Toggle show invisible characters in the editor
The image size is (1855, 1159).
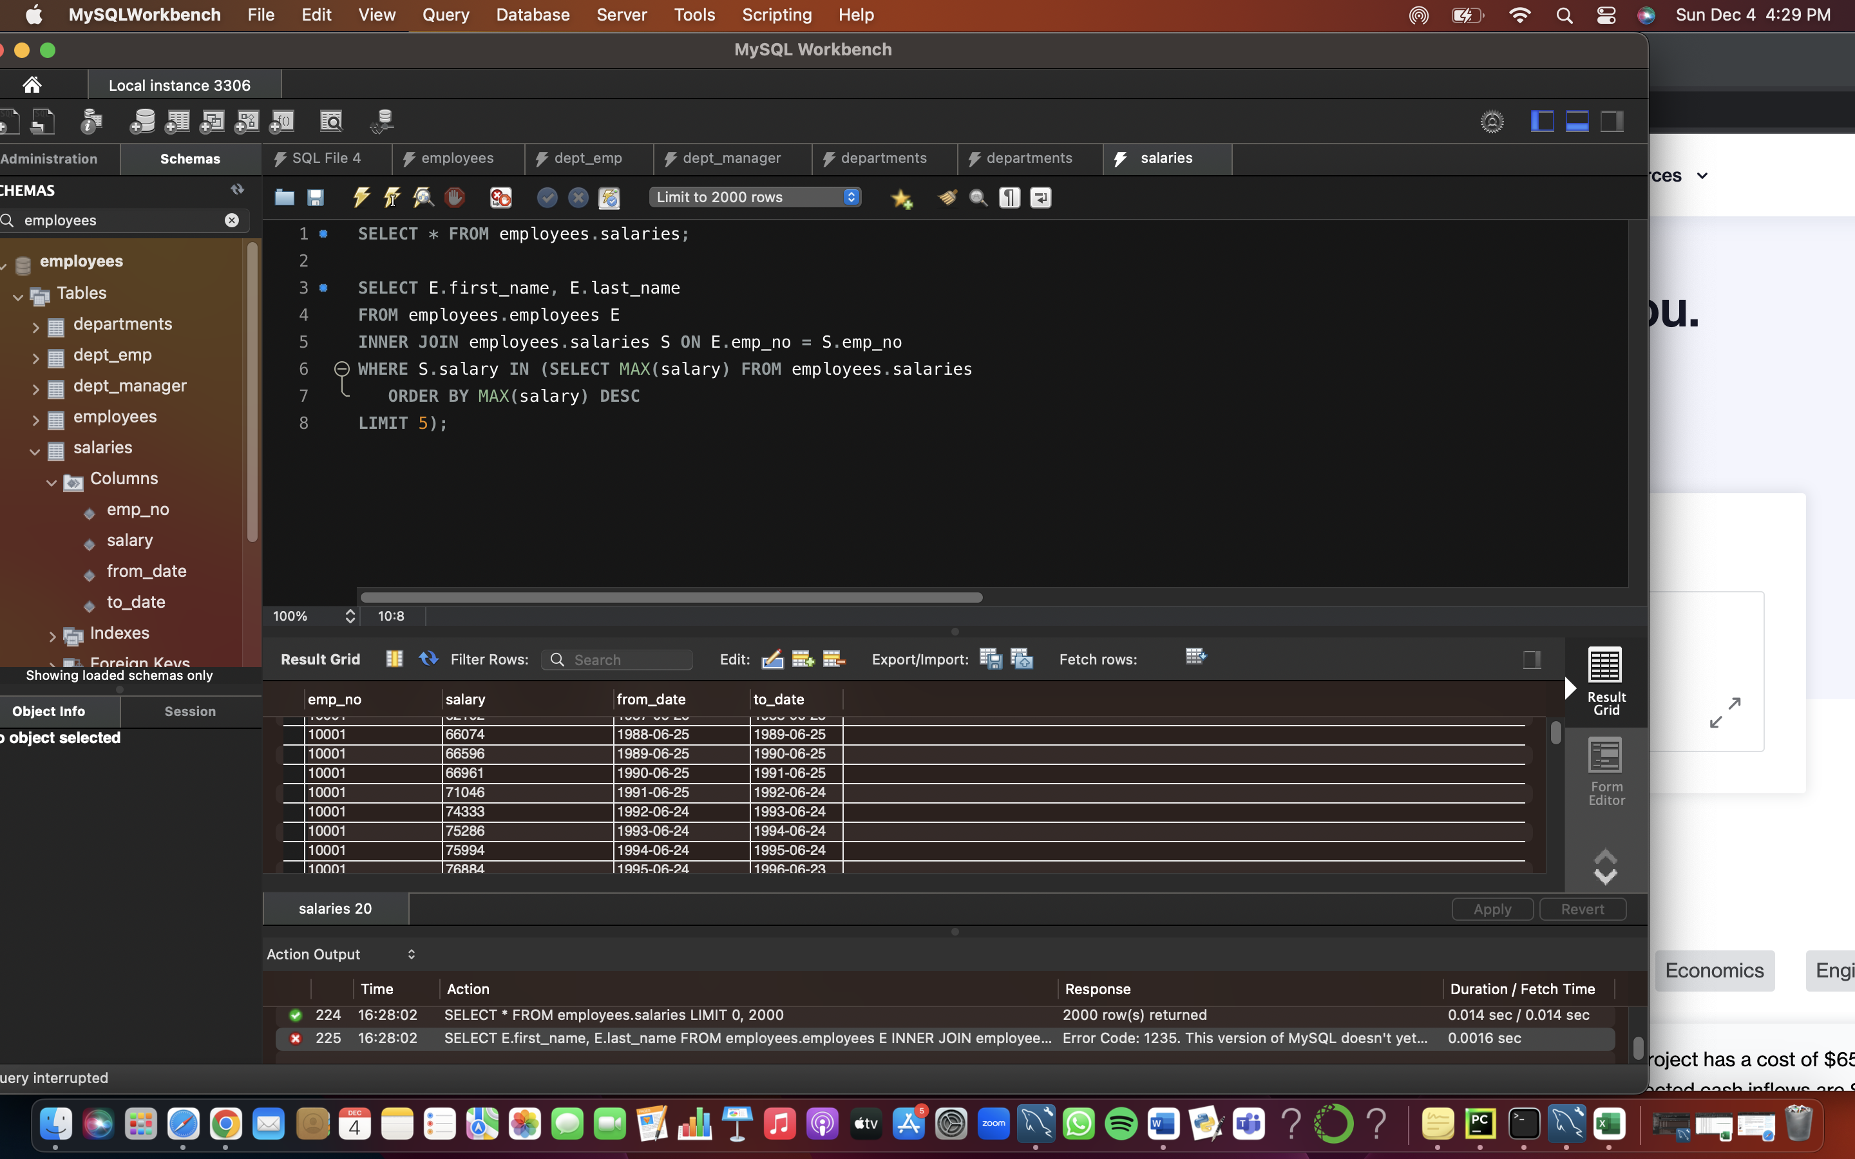point(1009,197)
